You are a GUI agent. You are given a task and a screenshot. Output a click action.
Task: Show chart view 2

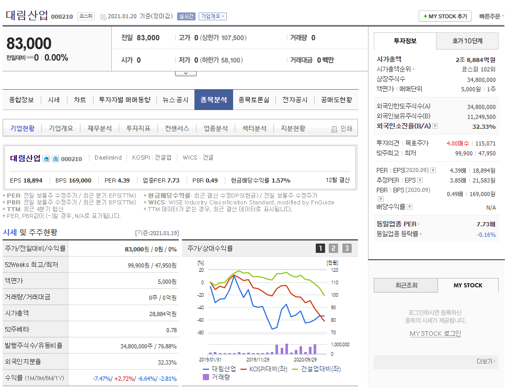click(x=333, y=248)
